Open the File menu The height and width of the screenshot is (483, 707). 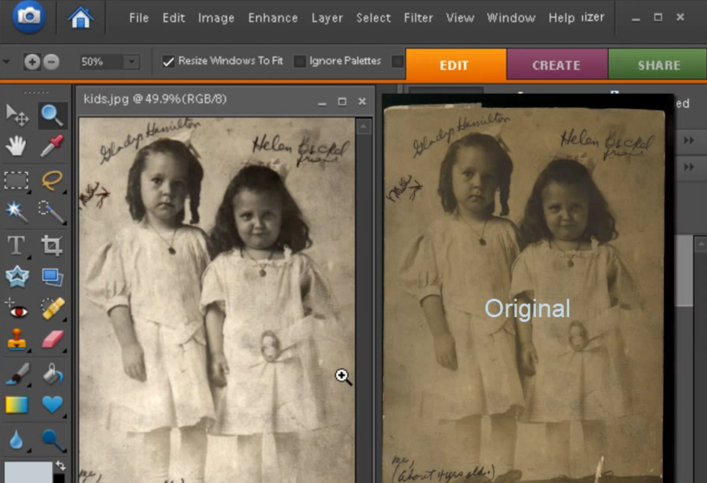139,18
